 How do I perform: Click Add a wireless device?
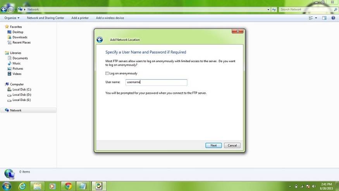pos(110,18)
